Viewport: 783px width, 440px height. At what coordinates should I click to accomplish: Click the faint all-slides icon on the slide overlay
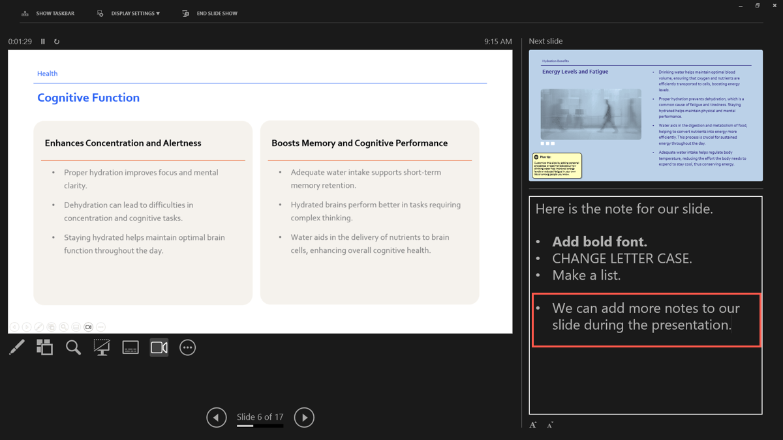(52, 327)
